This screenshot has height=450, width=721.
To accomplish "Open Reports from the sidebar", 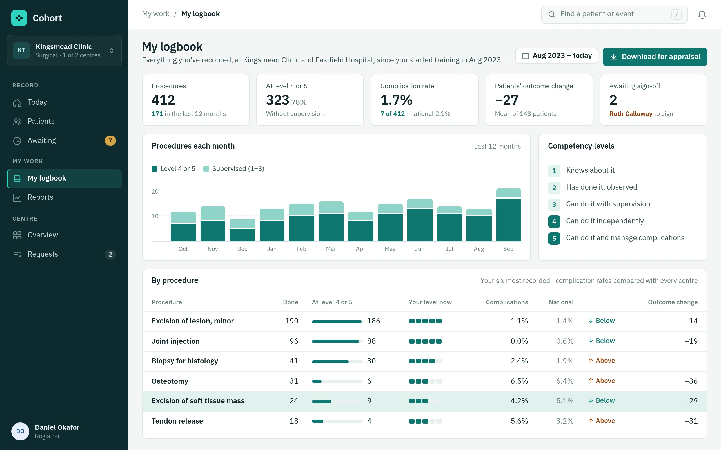I will pyautogui.click(x=64, y=197).
